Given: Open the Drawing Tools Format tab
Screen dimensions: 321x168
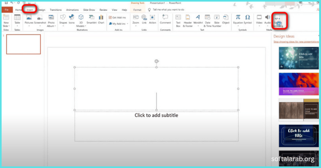Looking at the screenshot, I should click(137, 10).
